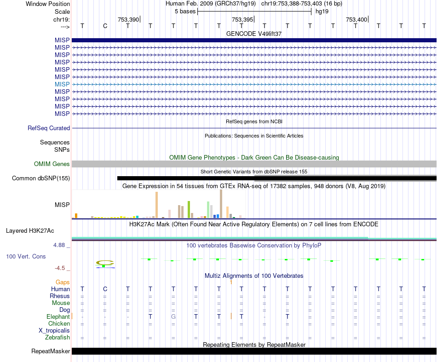Screen dimensions: 437x362
Task: Open the H3K27Ac Mark ENCODE track title
Action: point(254,224)
